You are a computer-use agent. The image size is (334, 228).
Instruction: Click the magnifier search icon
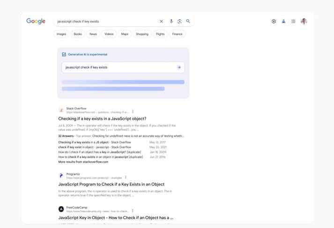point(188,21)
